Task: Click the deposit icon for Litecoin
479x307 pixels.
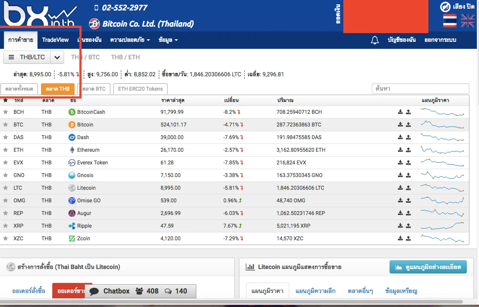Action: pos(400,188)
